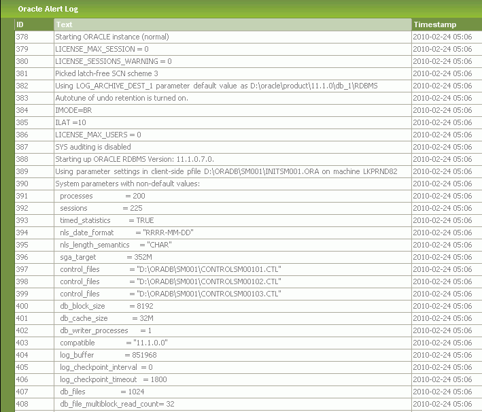Click the sessions = 225 entry
Viewport: 482px width, 412px height.
point(101,208)
